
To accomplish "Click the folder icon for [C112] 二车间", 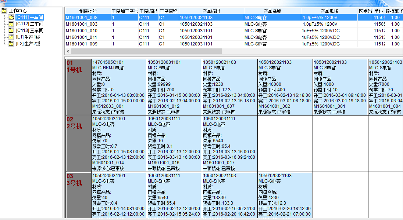I will point(11,24).
